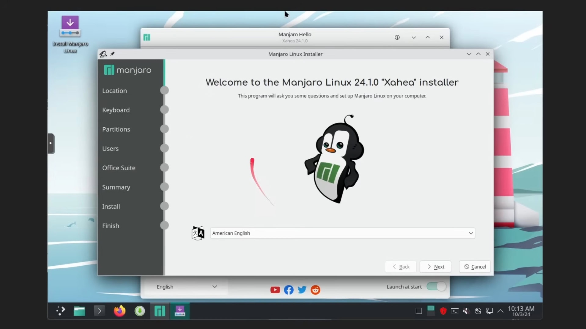Select the Partitions step in sidebar
The image size is (586, 329).
(x=116, y=129)
